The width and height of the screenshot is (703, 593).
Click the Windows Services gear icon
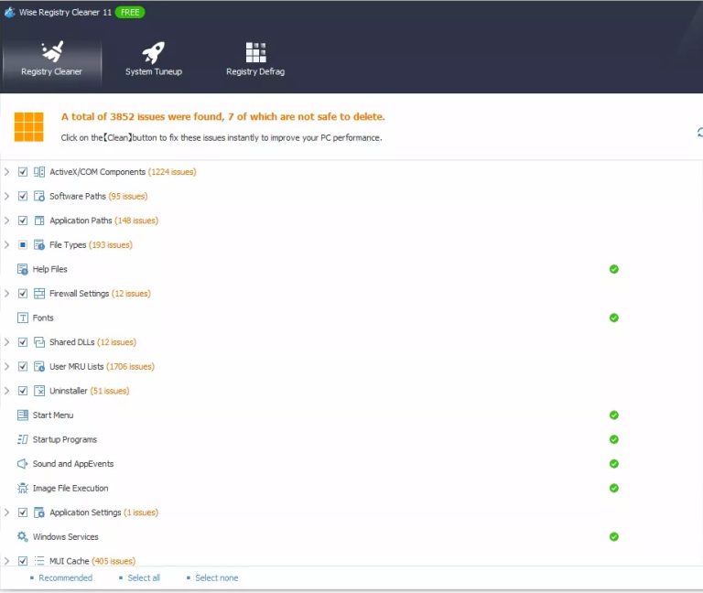point(23,536)
